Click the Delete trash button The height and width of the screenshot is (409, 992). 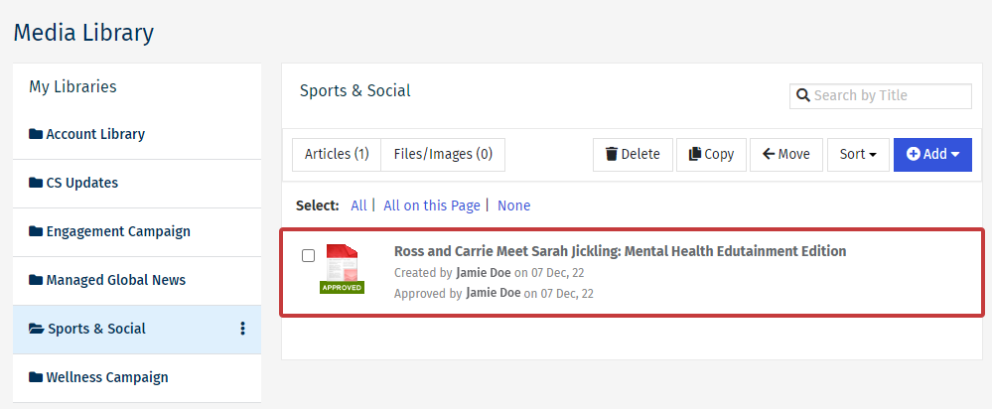coord(633,154)
